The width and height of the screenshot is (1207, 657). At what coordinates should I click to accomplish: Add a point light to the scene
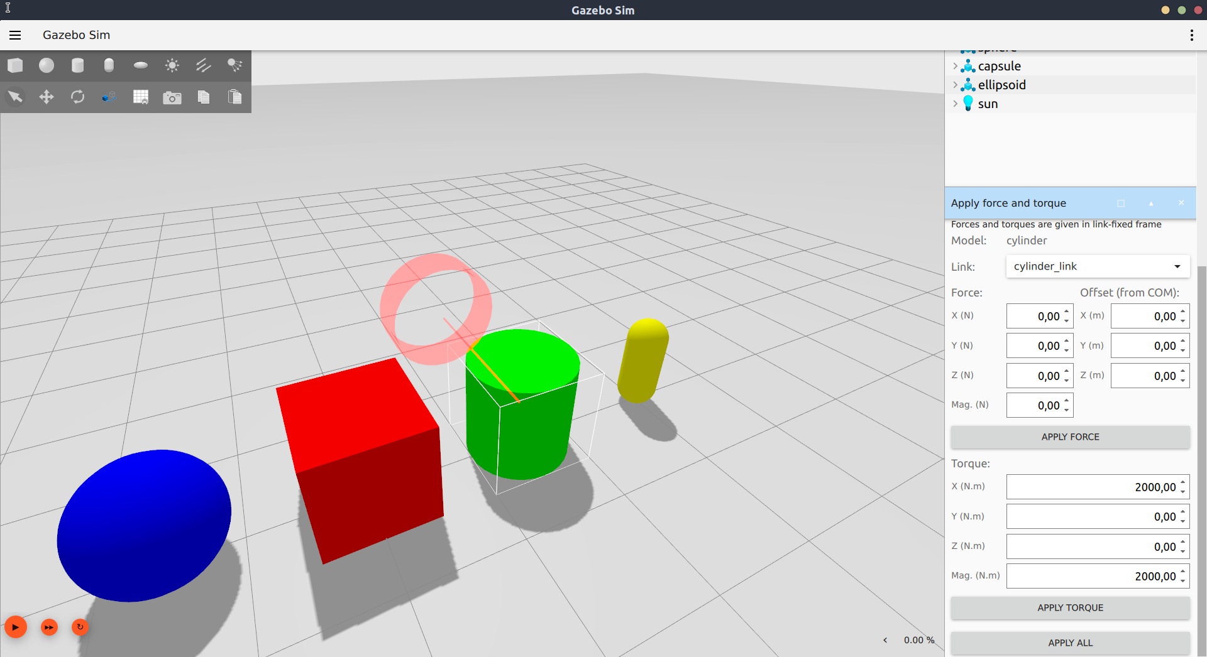click(172, 65)
